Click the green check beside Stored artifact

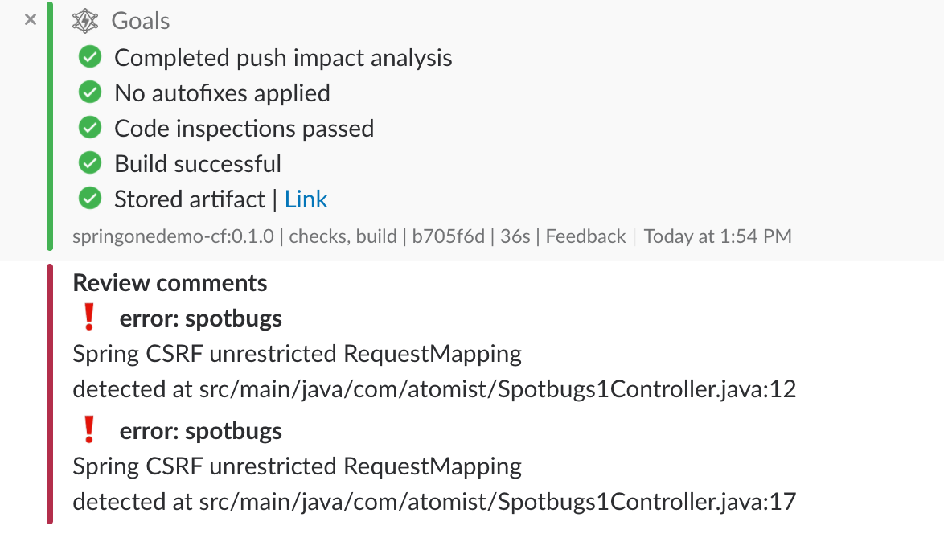[x=90, y=199]
